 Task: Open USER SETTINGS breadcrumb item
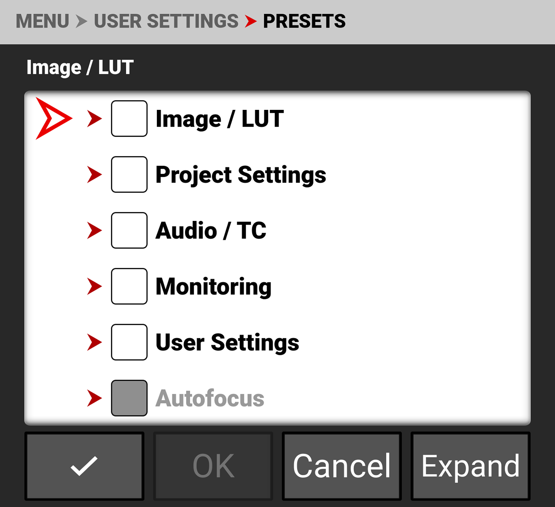(x=166, y=21)
